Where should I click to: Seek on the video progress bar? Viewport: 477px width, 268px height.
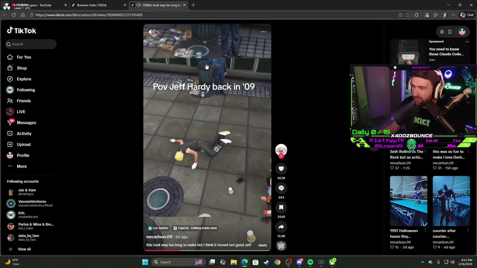click(207, 250)
